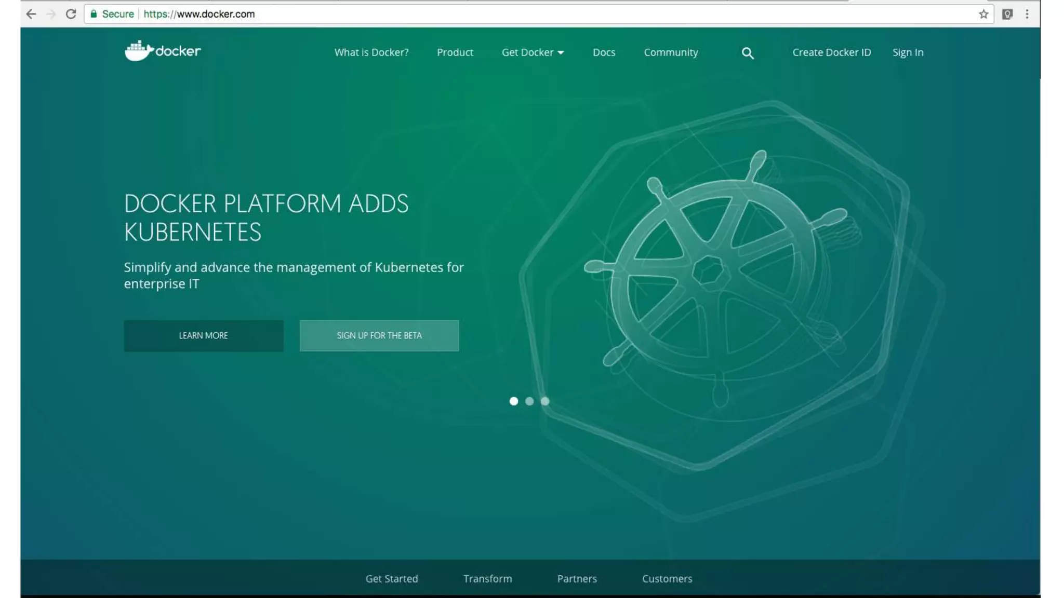
Task: Bookmark page with the star icon
Action: [983, 14]
